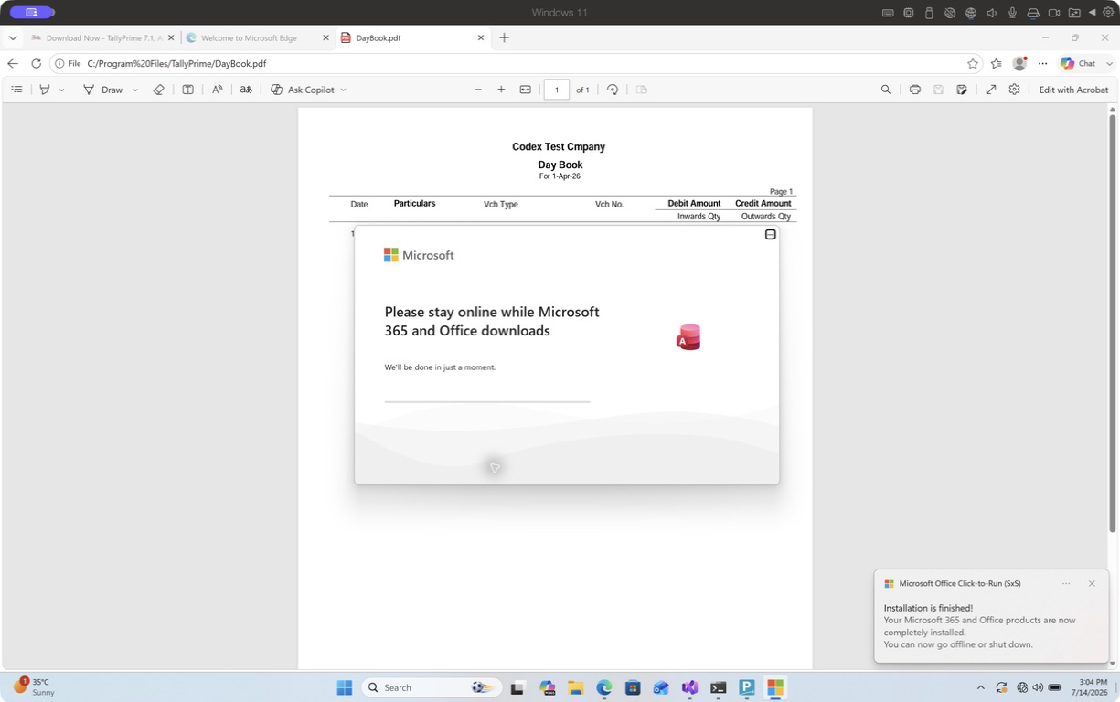Toggle microphone icon in VM top bar
This screenshot has width=1120, height=702.
pos(1012,13)
